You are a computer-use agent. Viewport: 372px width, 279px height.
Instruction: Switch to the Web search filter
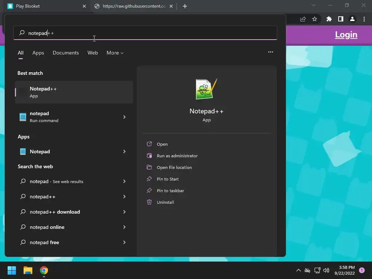(x=93, y=53)
